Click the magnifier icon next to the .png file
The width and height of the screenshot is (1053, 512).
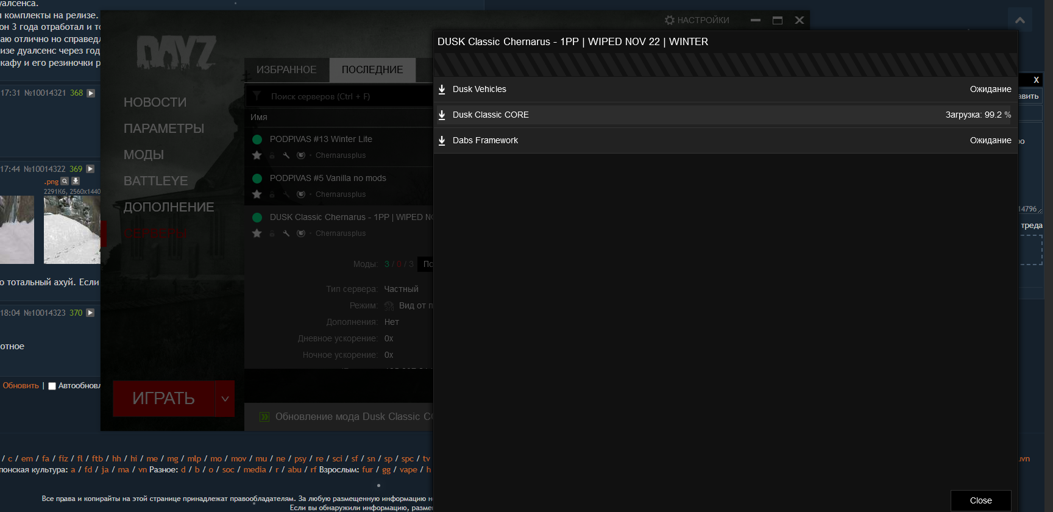(65, 181)
